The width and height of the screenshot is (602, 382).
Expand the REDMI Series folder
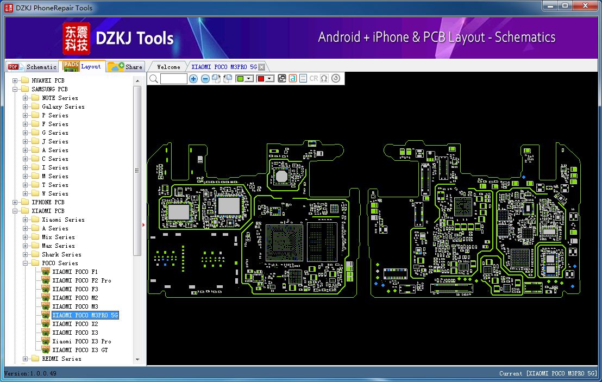25,359
